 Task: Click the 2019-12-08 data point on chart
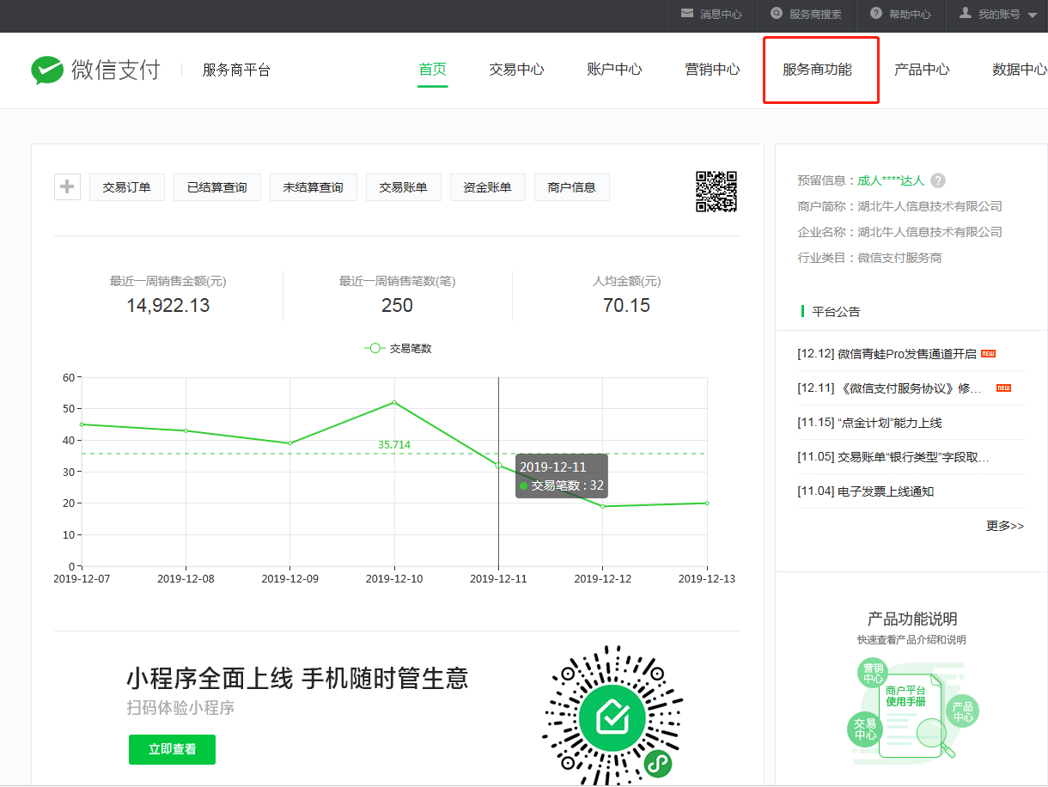186,430
